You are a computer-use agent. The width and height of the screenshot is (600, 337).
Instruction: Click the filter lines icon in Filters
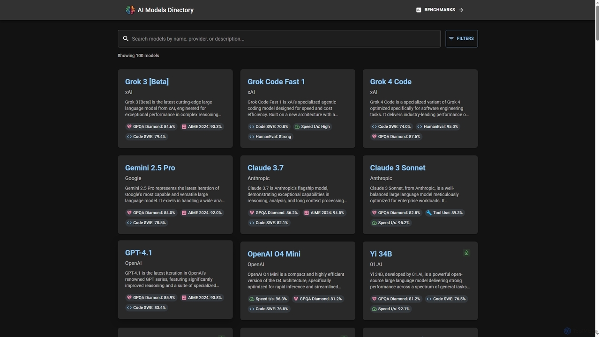451,39
